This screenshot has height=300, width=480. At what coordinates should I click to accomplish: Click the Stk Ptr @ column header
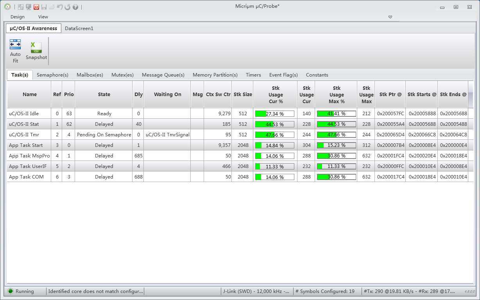(x=390, y=95)
